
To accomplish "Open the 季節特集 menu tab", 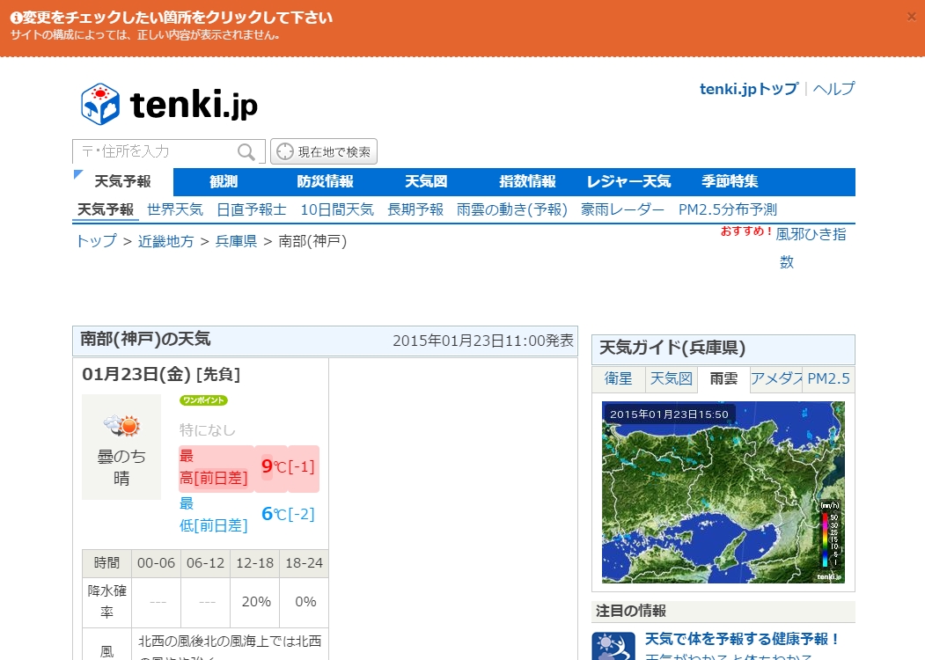I will 730,181.
